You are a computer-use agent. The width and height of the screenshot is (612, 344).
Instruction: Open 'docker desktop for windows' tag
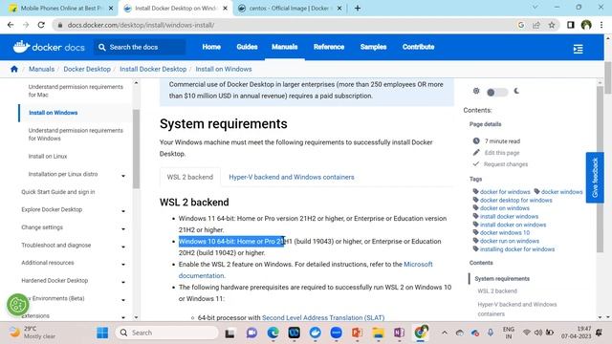(x=515, y=200)
